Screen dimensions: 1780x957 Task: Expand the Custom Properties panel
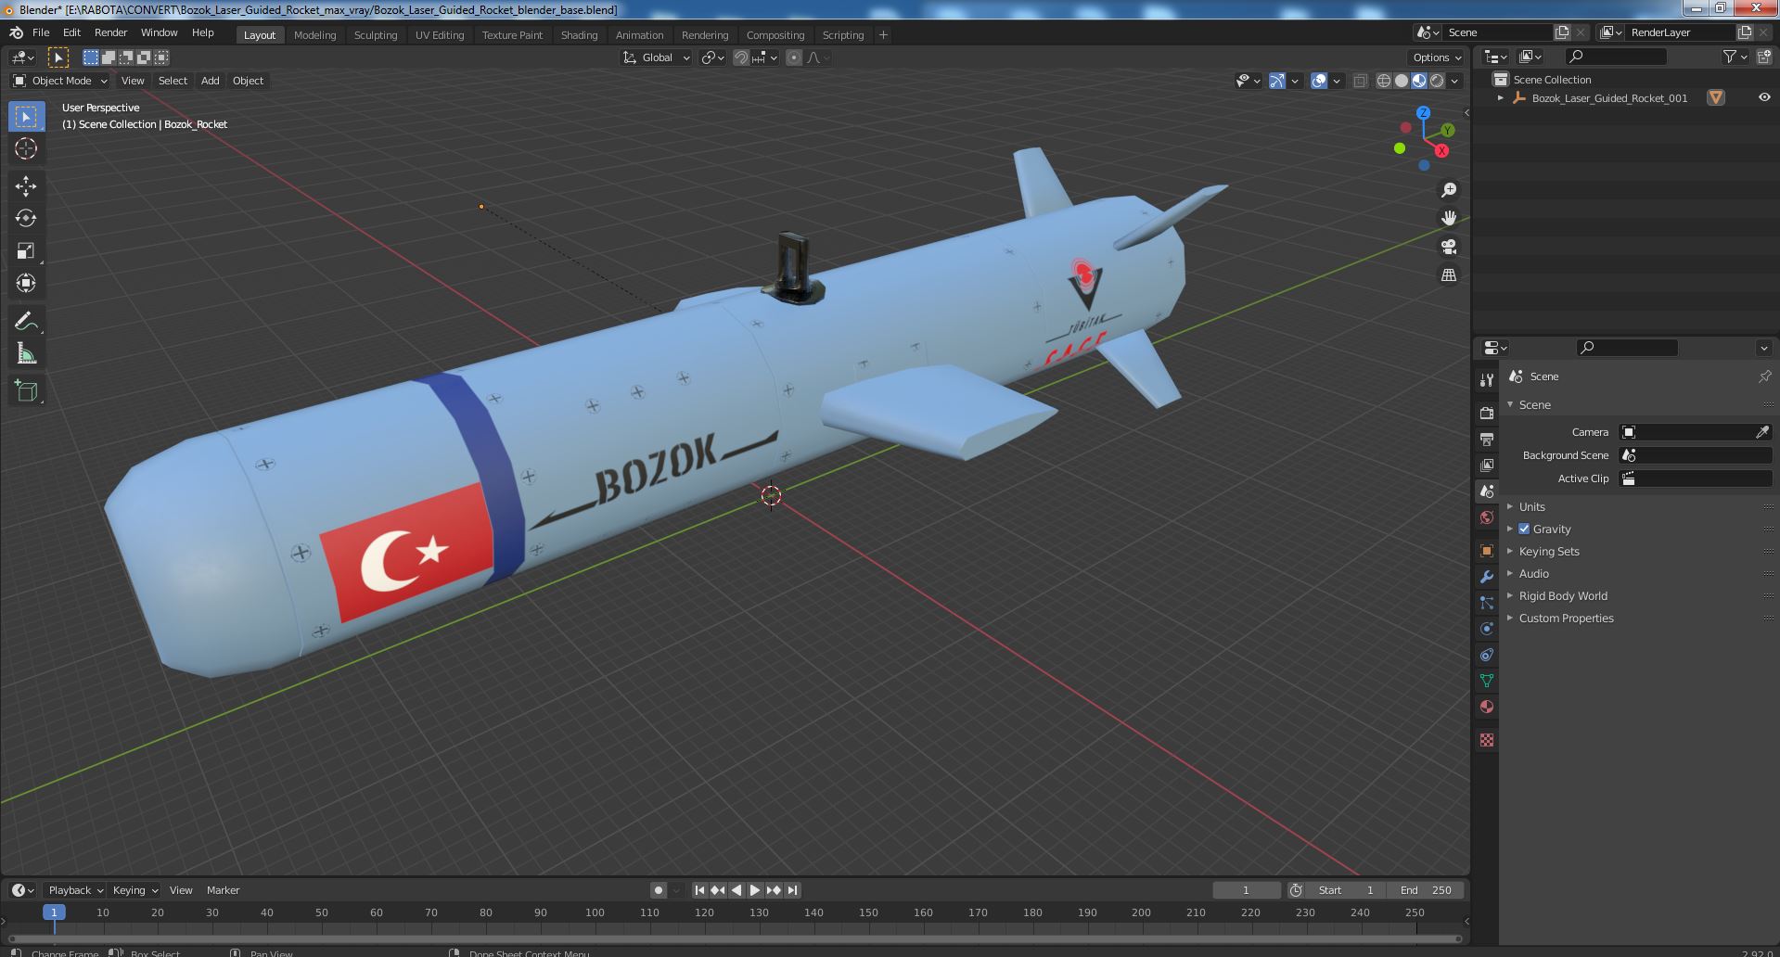(x=1566, y=618)
